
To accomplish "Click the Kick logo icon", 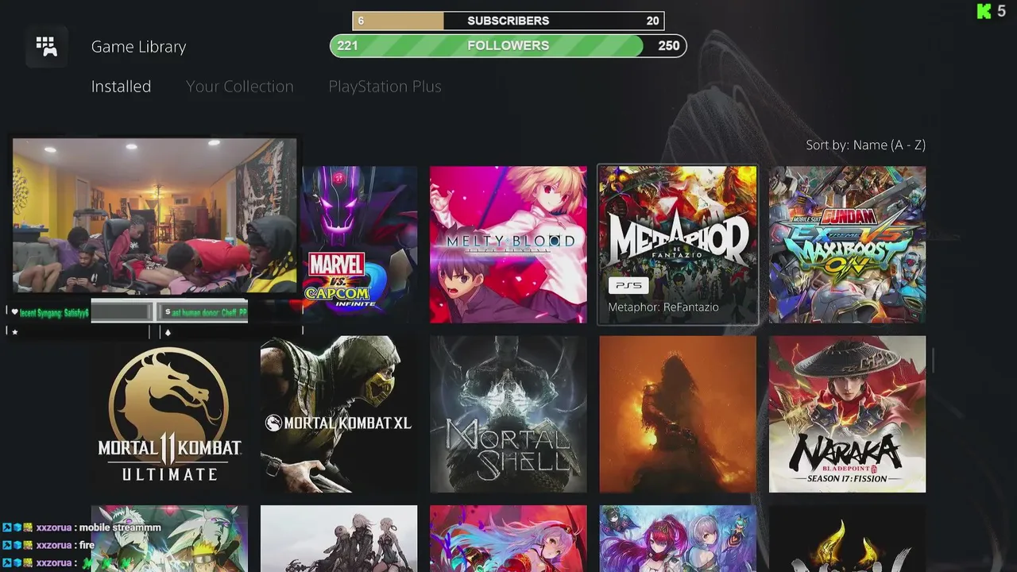I will pyautogui.click(x=984, y=11).
